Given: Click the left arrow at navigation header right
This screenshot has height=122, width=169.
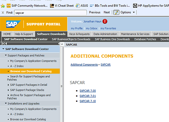Looking at the screenshot, I should coord(59,44).
